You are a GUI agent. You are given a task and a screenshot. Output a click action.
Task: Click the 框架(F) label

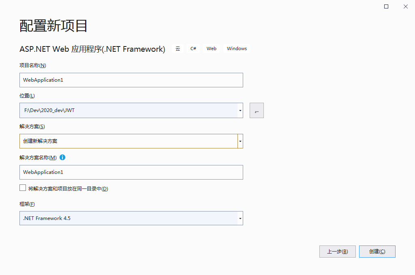(x=27, y=204)
